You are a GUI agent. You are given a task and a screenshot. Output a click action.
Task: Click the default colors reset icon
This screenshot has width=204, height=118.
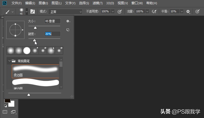pyautogui.click(x=6, y=106)
